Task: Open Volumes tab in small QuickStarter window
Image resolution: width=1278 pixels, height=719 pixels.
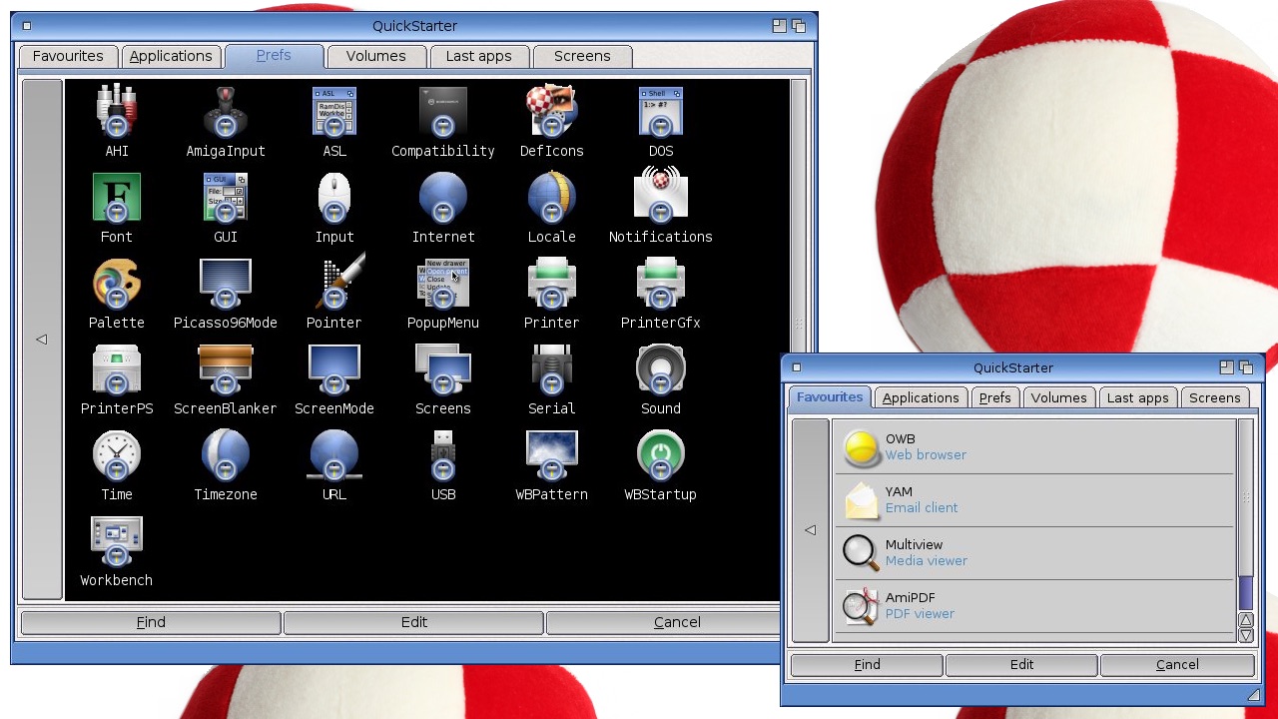Action: coord(1059,397)
